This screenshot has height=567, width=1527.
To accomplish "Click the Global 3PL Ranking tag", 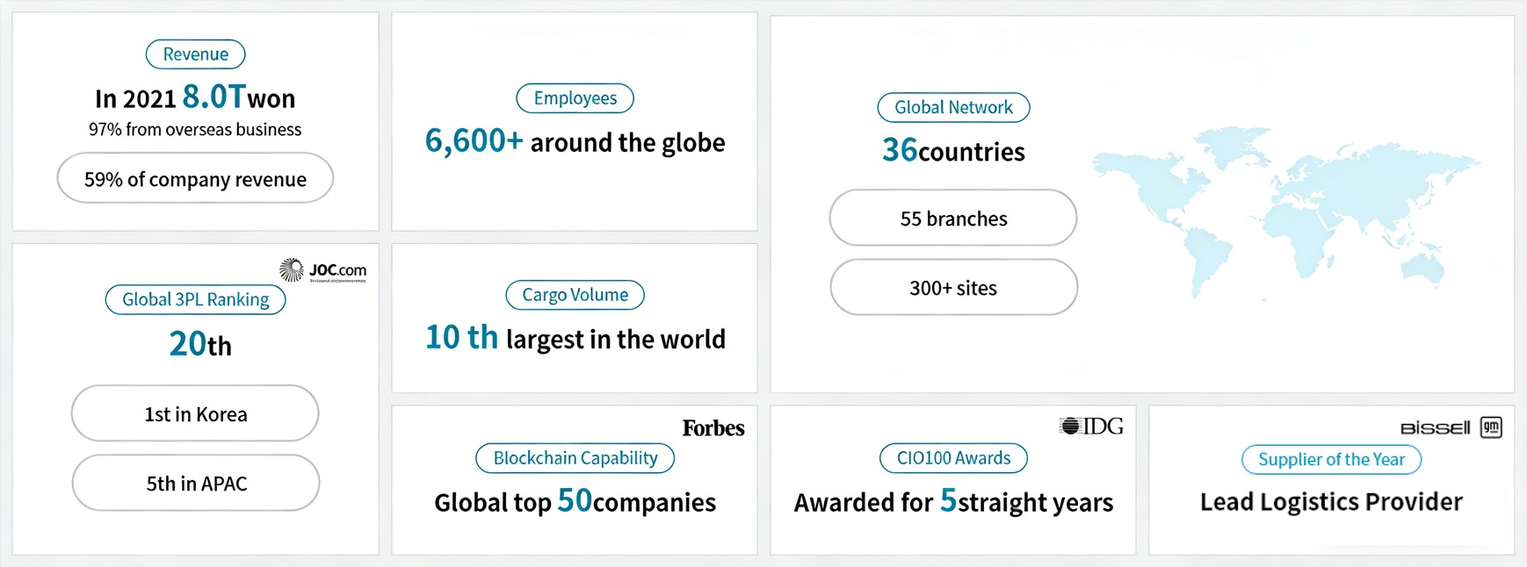I will pos(195,300).
